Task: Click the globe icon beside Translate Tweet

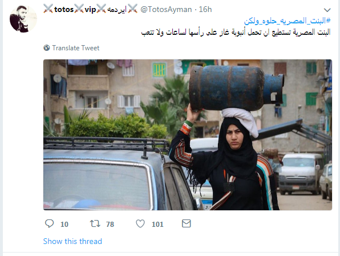Action: tap(47, 48)
